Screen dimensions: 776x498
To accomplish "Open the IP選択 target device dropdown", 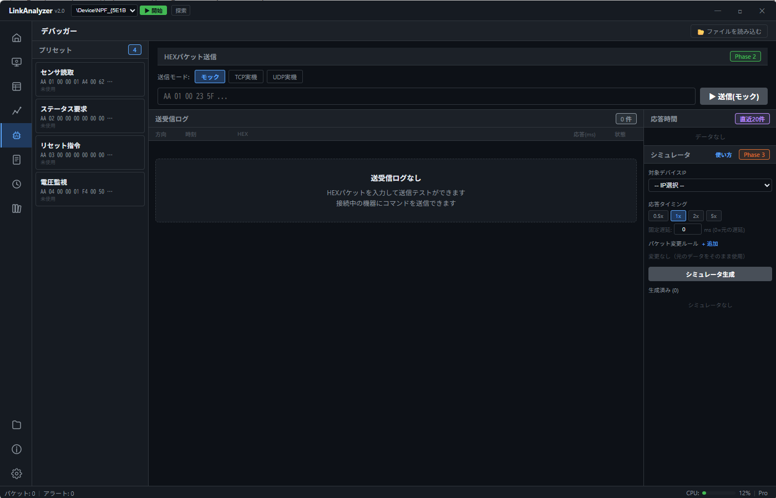I will (x=710, y=185).
